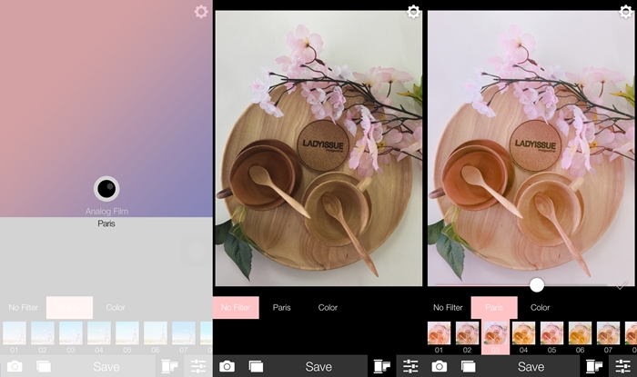Click film roll icon in the right screen's bottom bar
This screenshot has width=637, height=377.
click(594, 366)
